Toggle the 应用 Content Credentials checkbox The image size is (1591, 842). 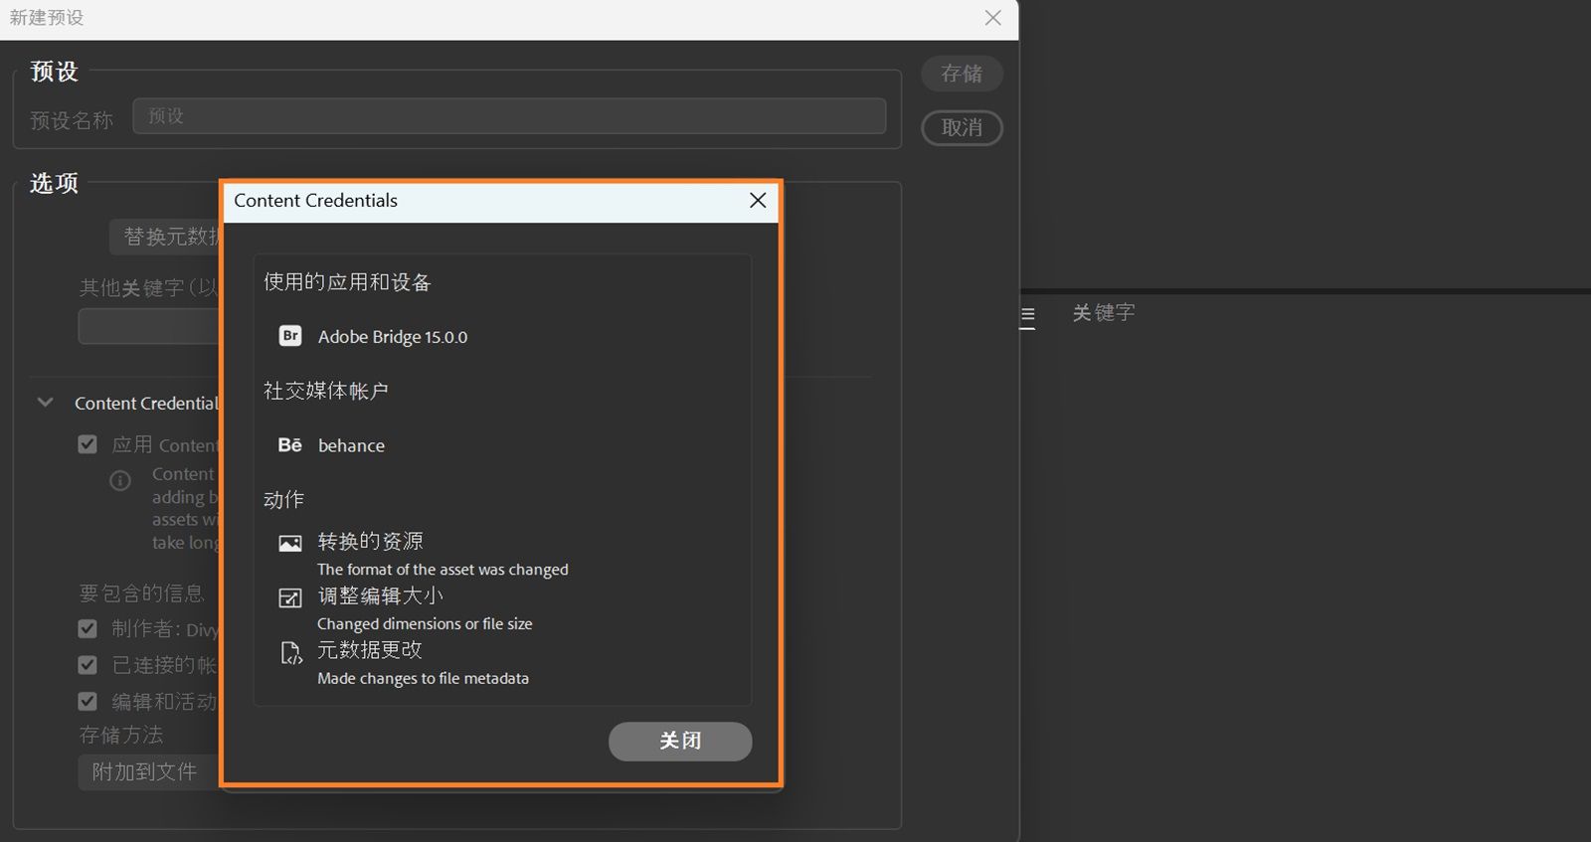[88, 444]
